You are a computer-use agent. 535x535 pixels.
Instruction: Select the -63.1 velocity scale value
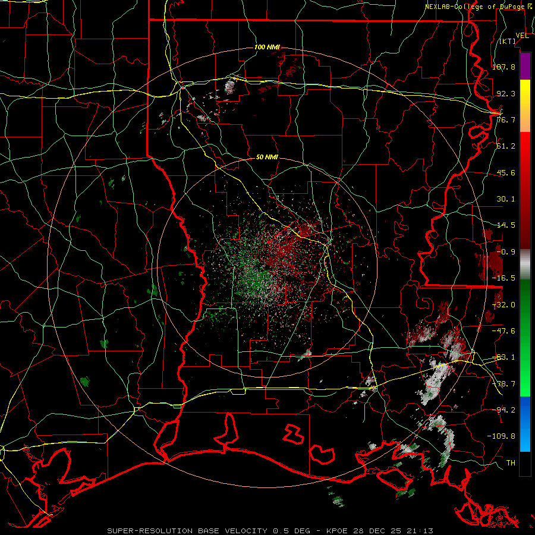(x=503, y=357)
